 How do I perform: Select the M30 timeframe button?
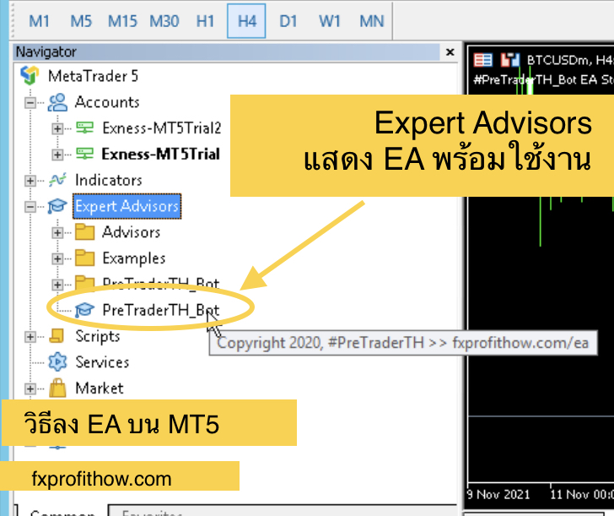164,21
